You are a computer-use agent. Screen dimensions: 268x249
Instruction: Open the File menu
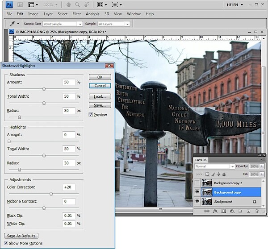point(9,14)
